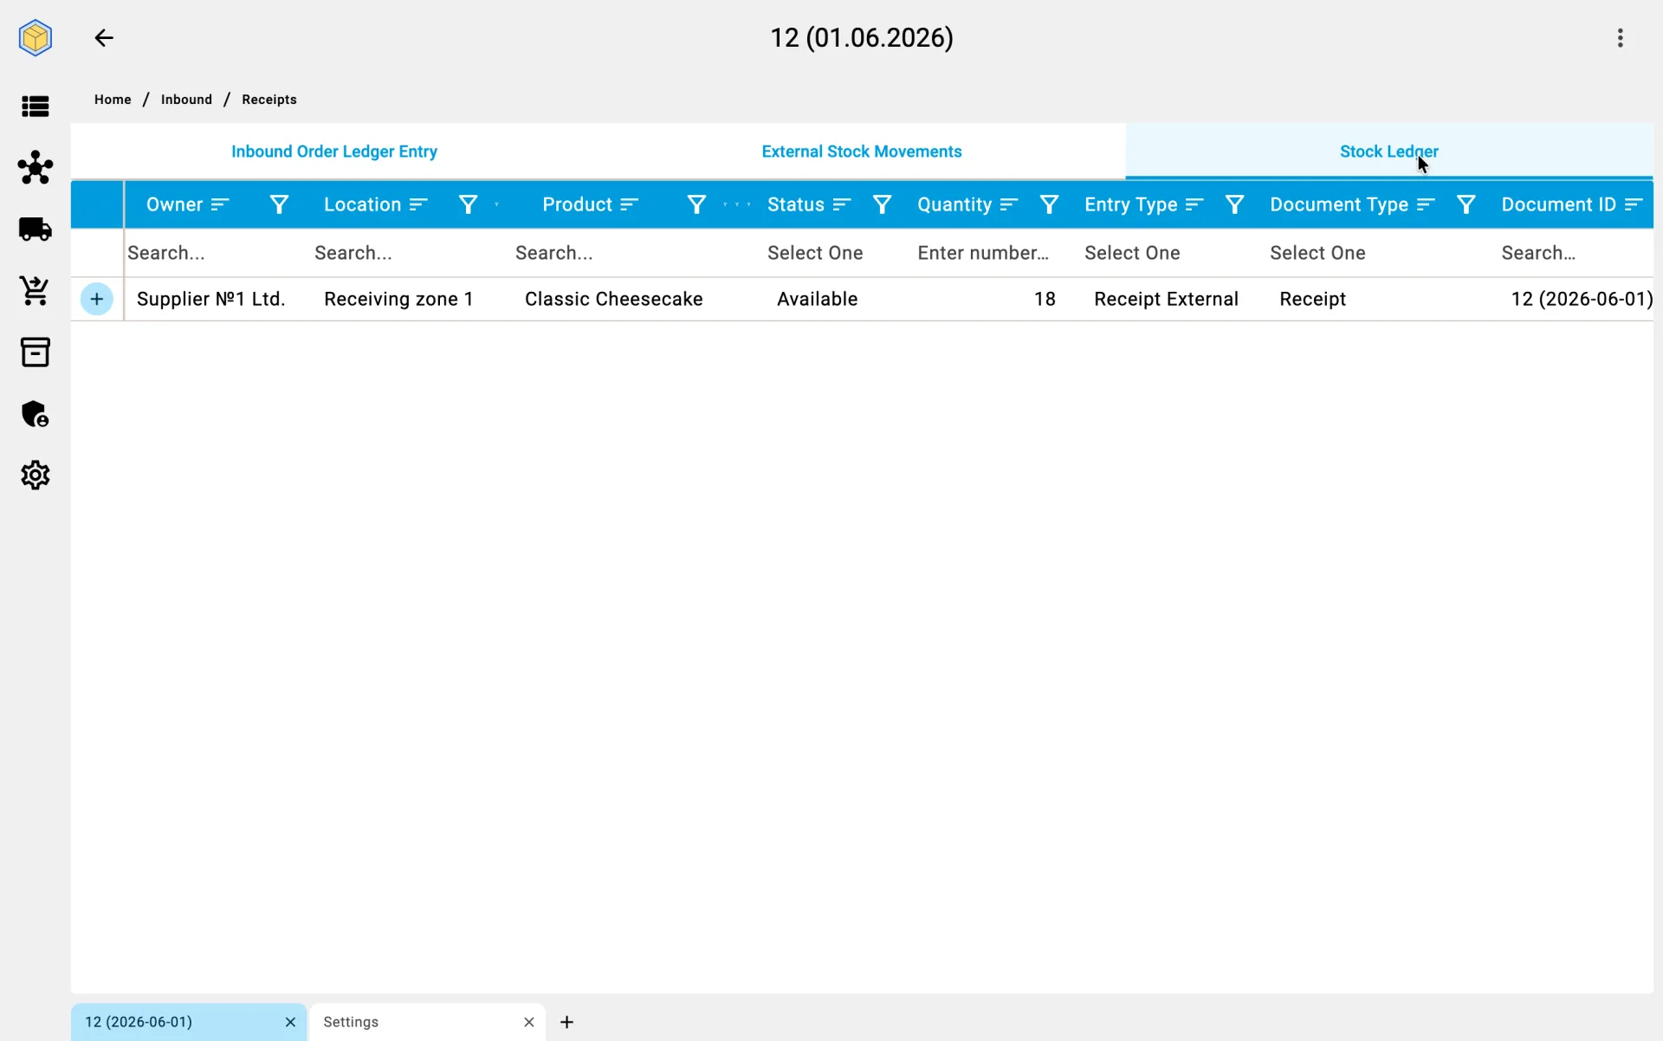The width and height of the screenshot is (1663, 1041).
Task: Click the yellow cube app logo
Action: pos(36,38)
